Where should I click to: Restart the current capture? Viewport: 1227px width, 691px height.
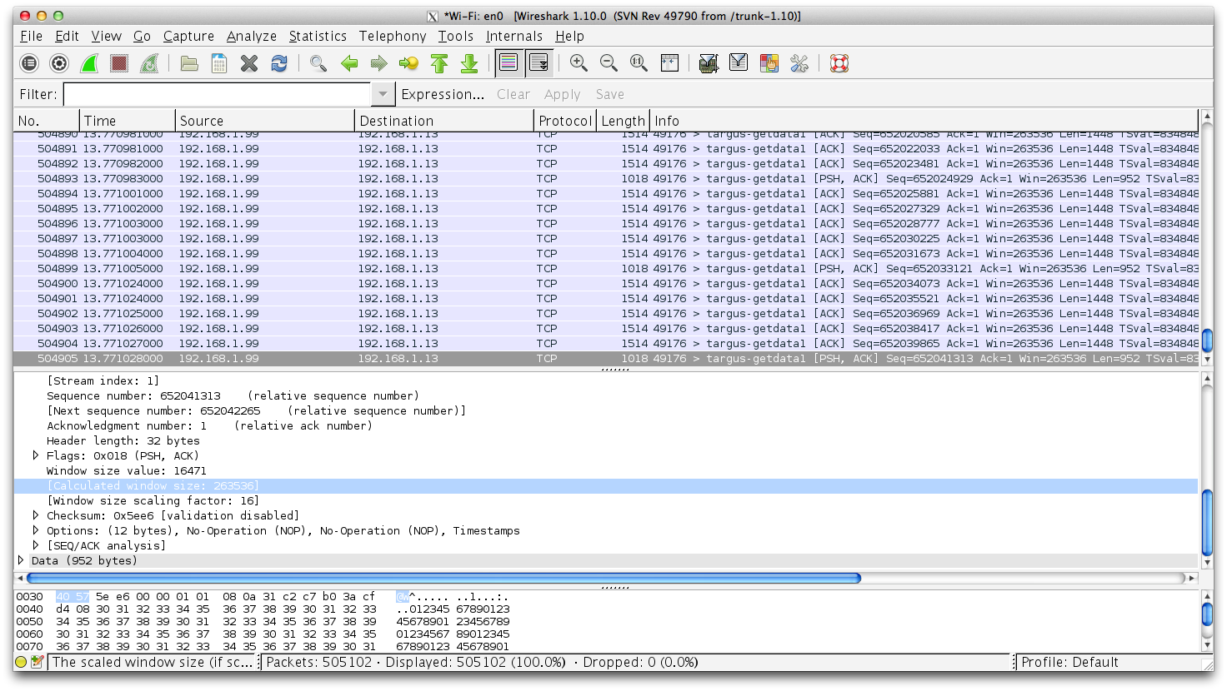(149, 63)
